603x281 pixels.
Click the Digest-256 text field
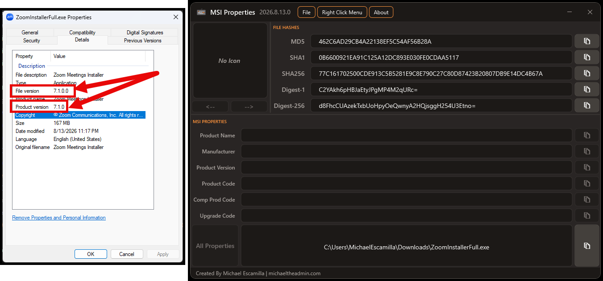[x=441, y=105]
